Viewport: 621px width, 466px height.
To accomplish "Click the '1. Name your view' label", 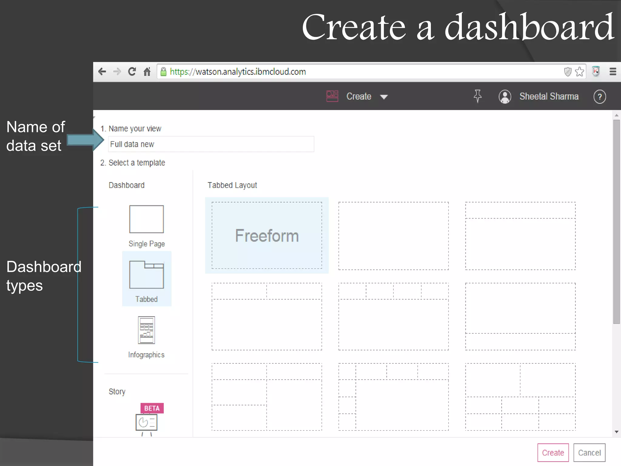I will [131, 129].
